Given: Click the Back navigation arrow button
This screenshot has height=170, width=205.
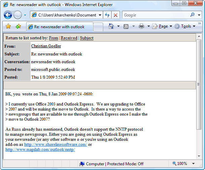Looking at the screenshot, I should [x=8, y=15].
